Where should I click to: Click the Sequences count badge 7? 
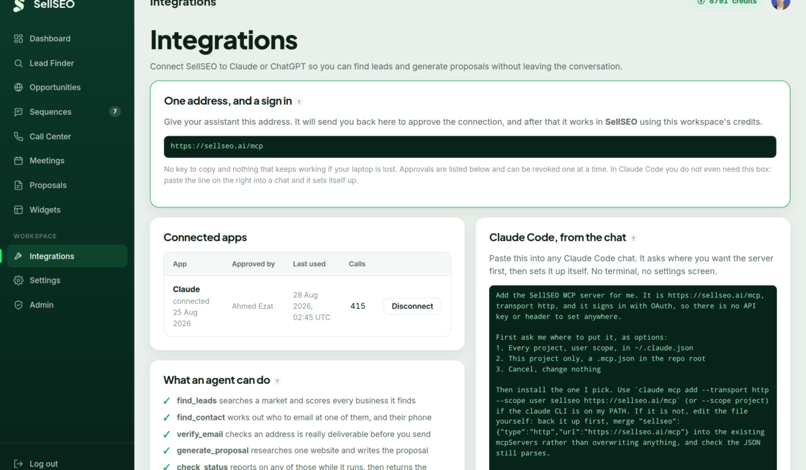(115, 111)
